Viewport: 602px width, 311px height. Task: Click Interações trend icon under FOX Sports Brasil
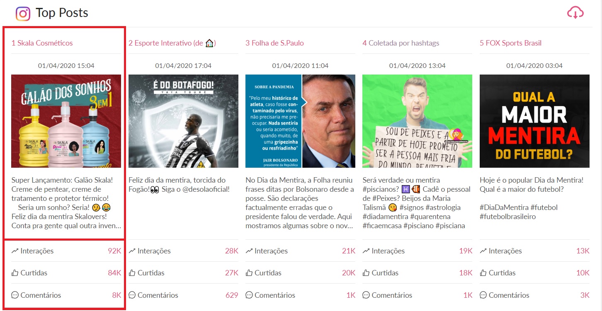483,251
